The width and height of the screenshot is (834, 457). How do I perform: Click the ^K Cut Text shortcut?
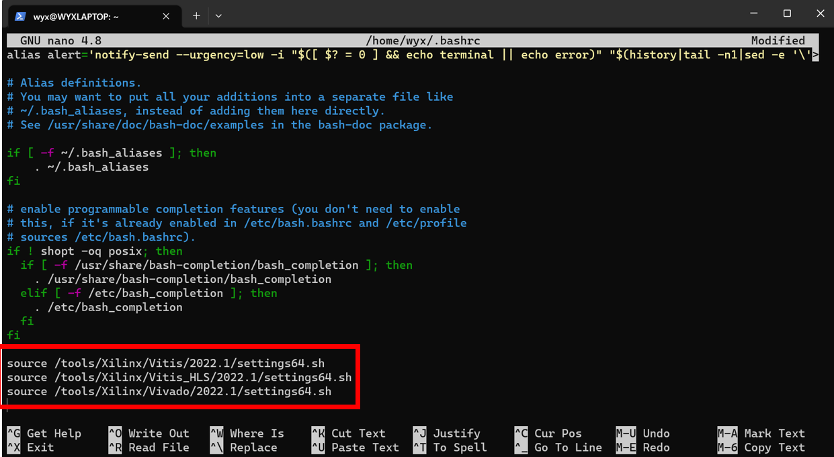349,433
